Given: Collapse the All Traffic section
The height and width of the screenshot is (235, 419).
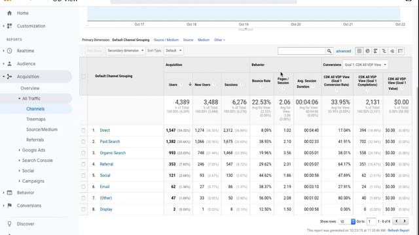Looking at the screenshot, I should coord(19,99).
